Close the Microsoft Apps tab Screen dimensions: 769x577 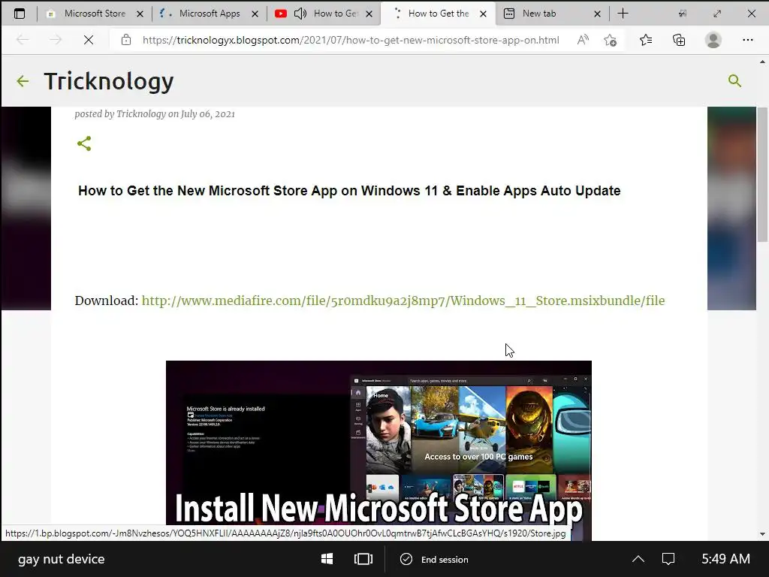point(255,14)
